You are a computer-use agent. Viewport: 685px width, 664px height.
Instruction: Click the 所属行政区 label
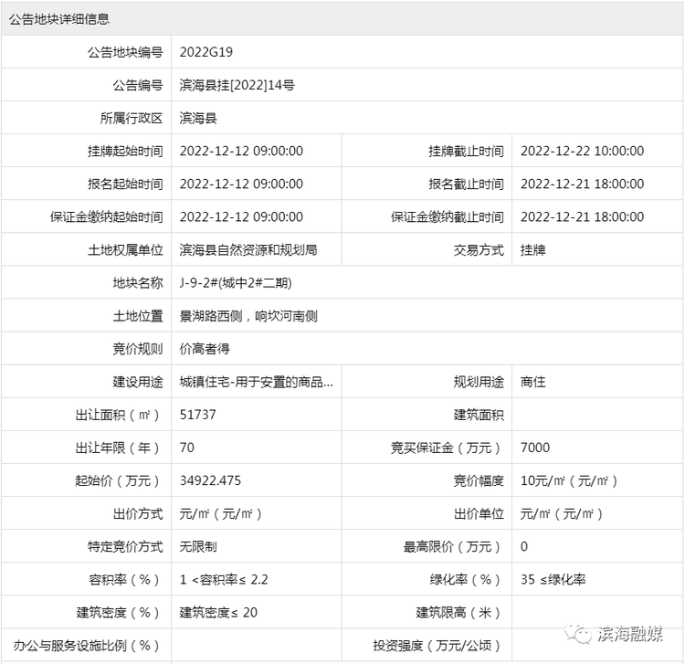pos(132,118)
